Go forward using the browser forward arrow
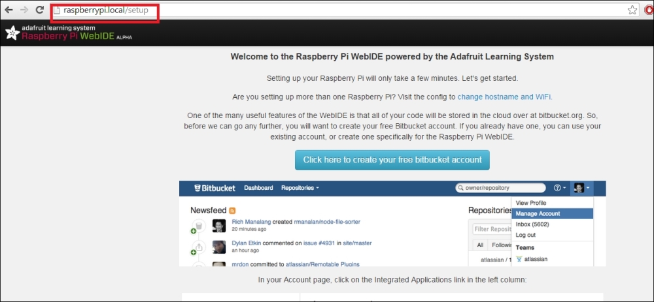 24,10
